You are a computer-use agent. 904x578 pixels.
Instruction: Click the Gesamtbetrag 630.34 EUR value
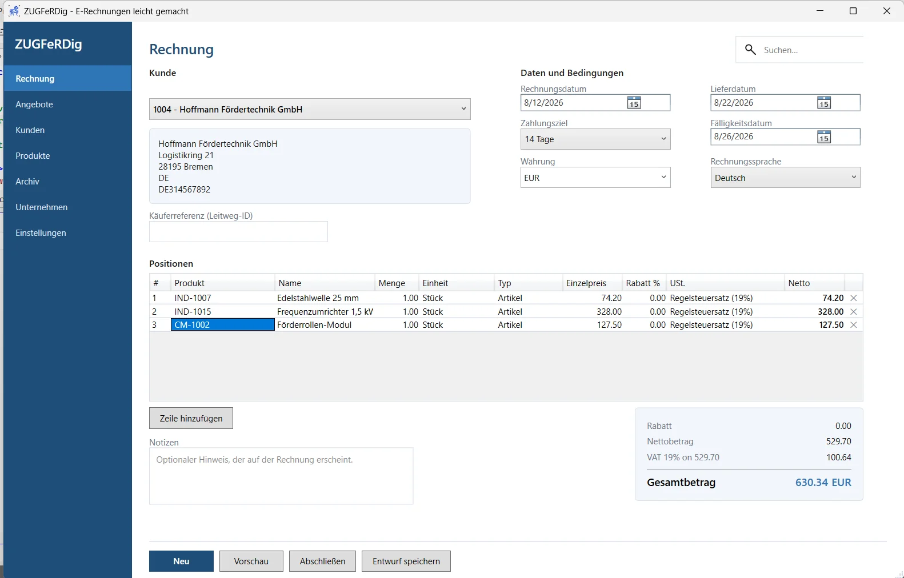click(x=823, y=483)
